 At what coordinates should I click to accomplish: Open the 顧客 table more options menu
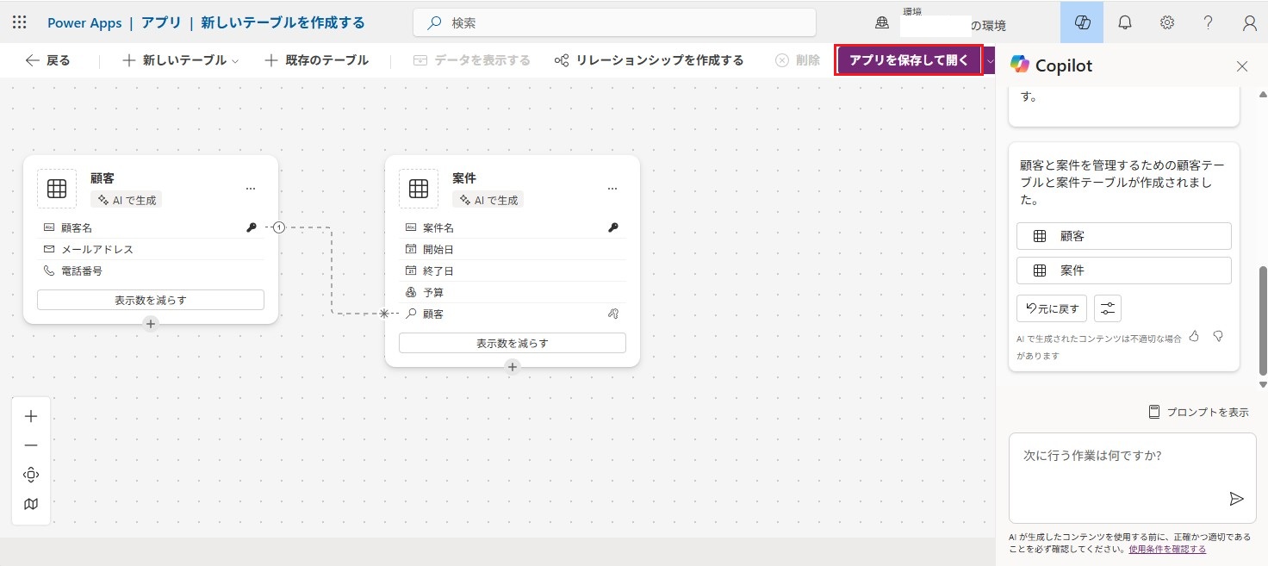[251, 188]
